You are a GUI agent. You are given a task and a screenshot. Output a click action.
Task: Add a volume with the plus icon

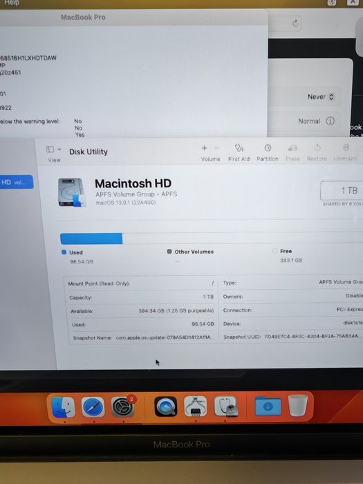[204, 148]
